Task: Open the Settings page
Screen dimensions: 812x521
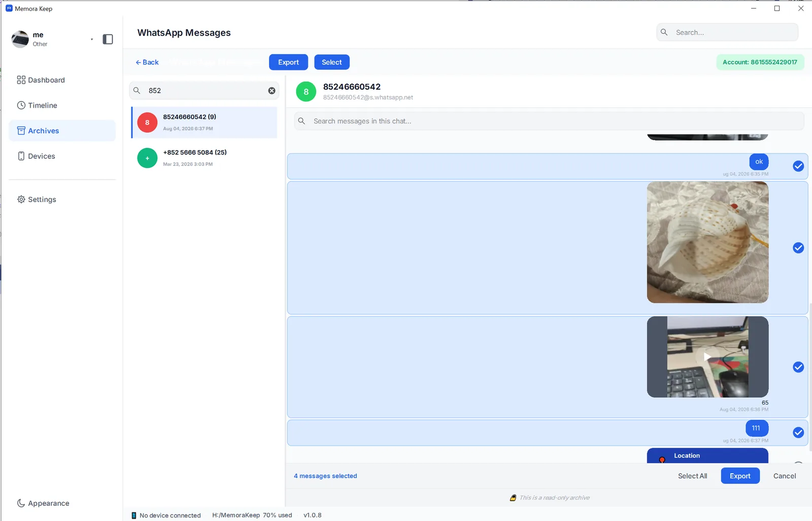Action: point(37,199)
